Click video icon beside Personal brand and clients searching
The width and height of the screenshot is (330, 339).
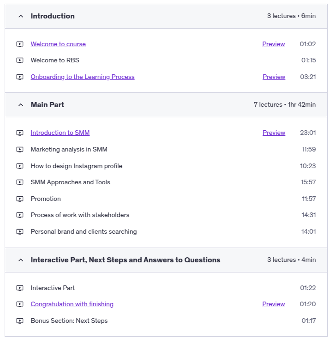[20, 232]
